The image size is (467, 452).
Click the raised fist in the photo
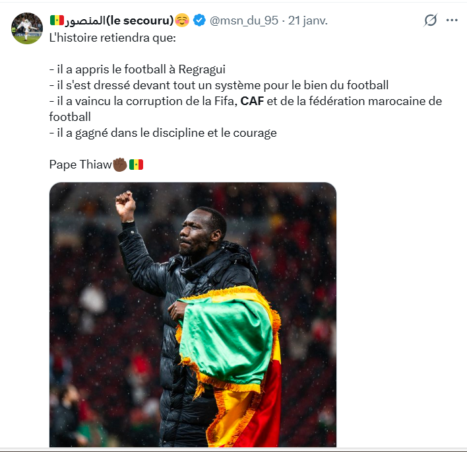click(x=125, y=206)
